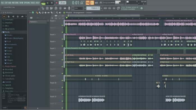Viewport: 196px width, 110px height.
Task: Mute Track 7 via its green dot
Action: point(62,67)
